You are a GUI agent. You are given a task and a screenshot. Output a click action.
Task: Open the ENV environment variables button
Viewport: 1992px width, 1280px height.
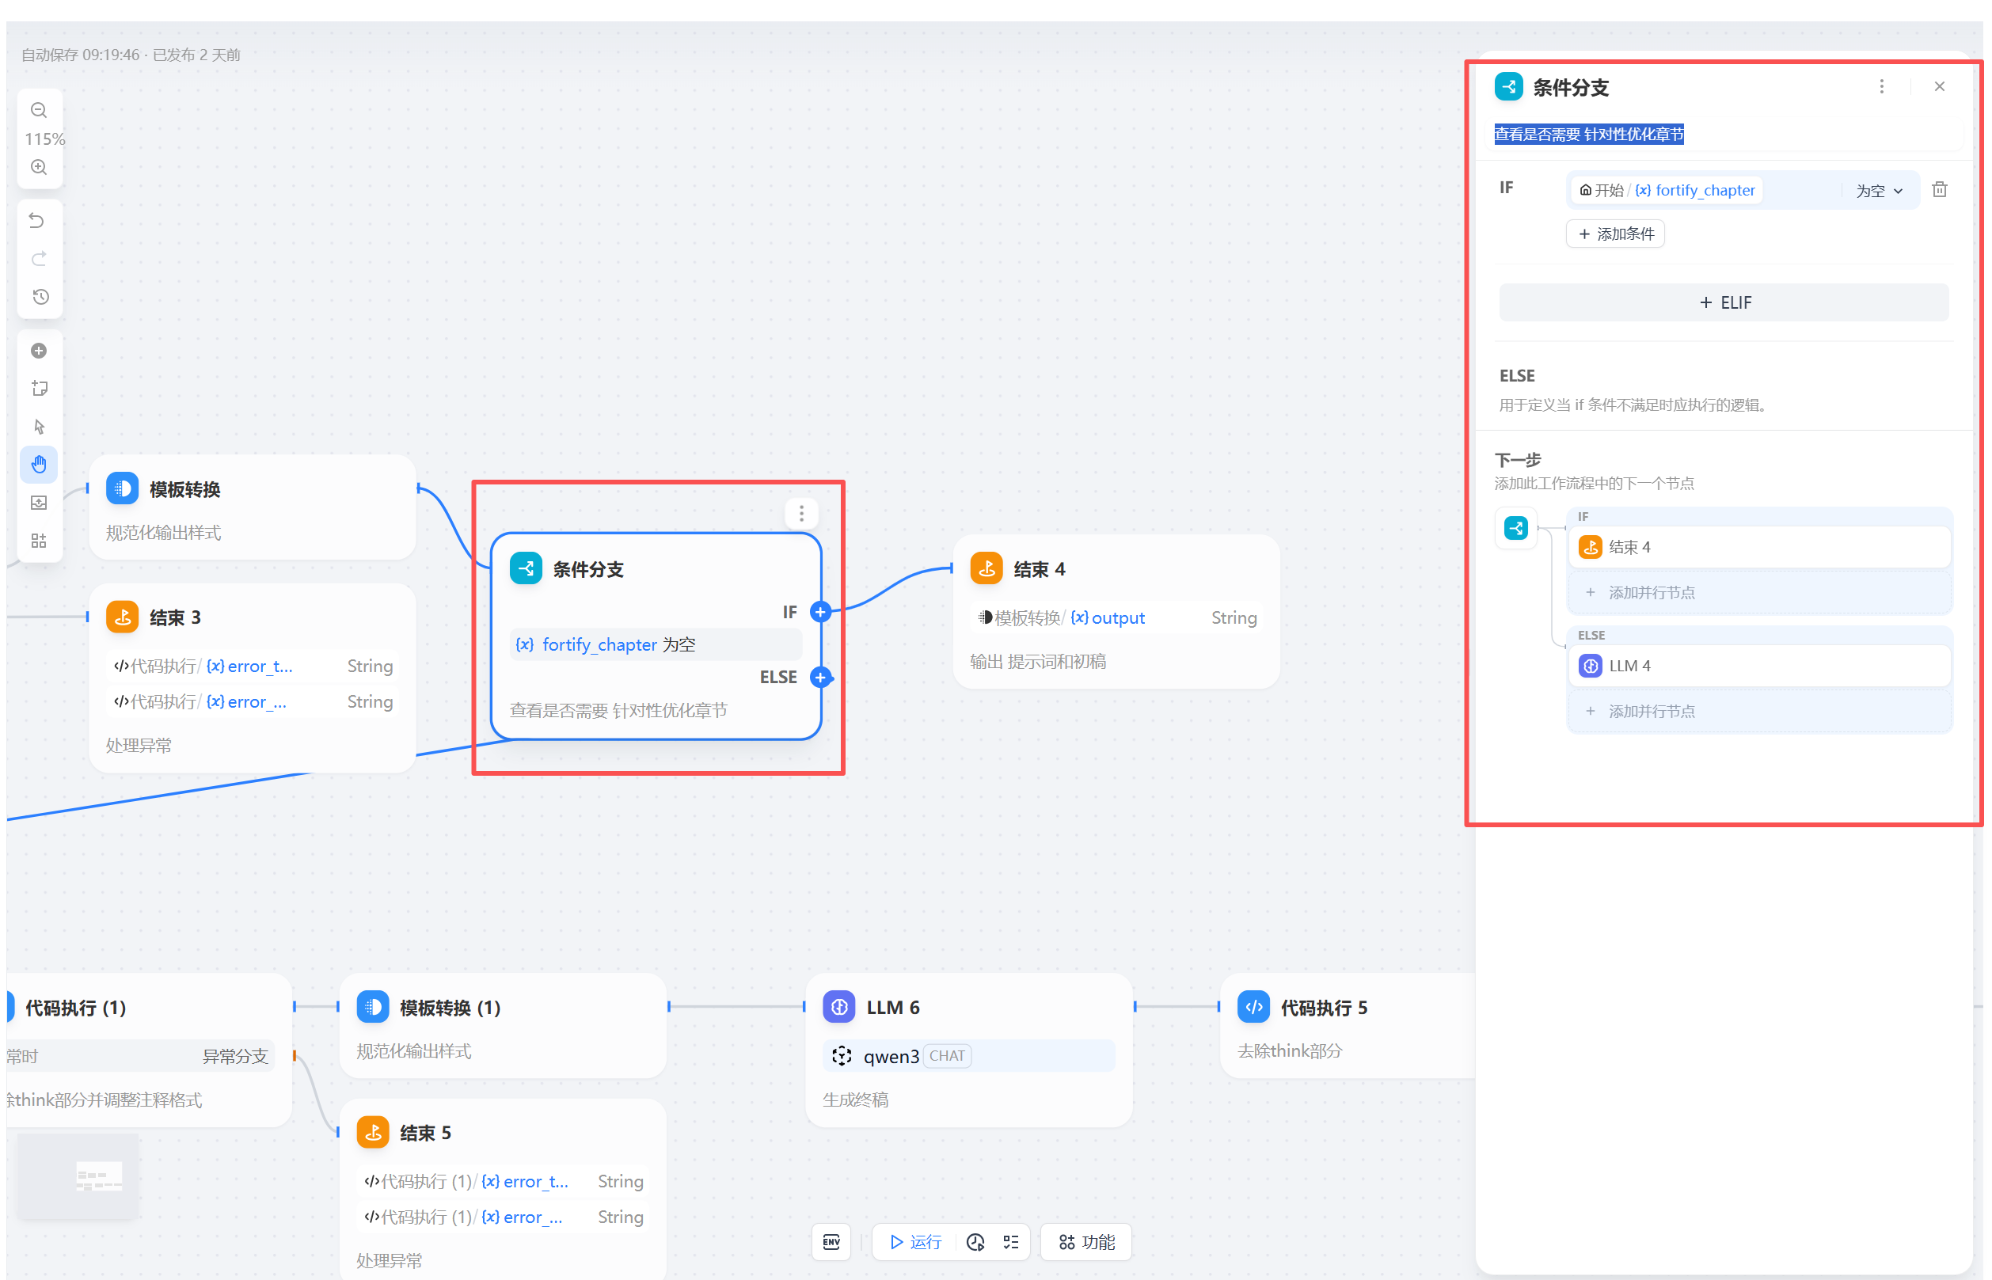[x=831, y=1242]
